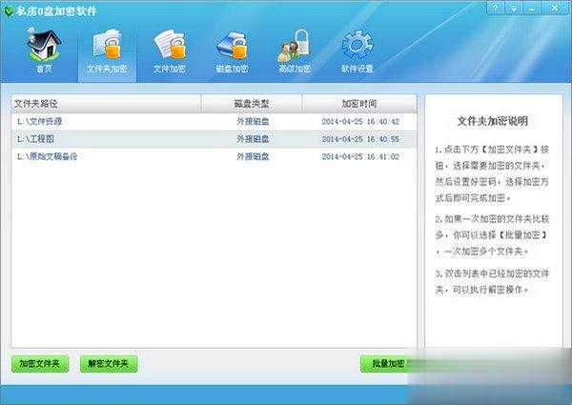Select the L:\工程图 row
Screen dimensions: 572x405
[214, 139]
